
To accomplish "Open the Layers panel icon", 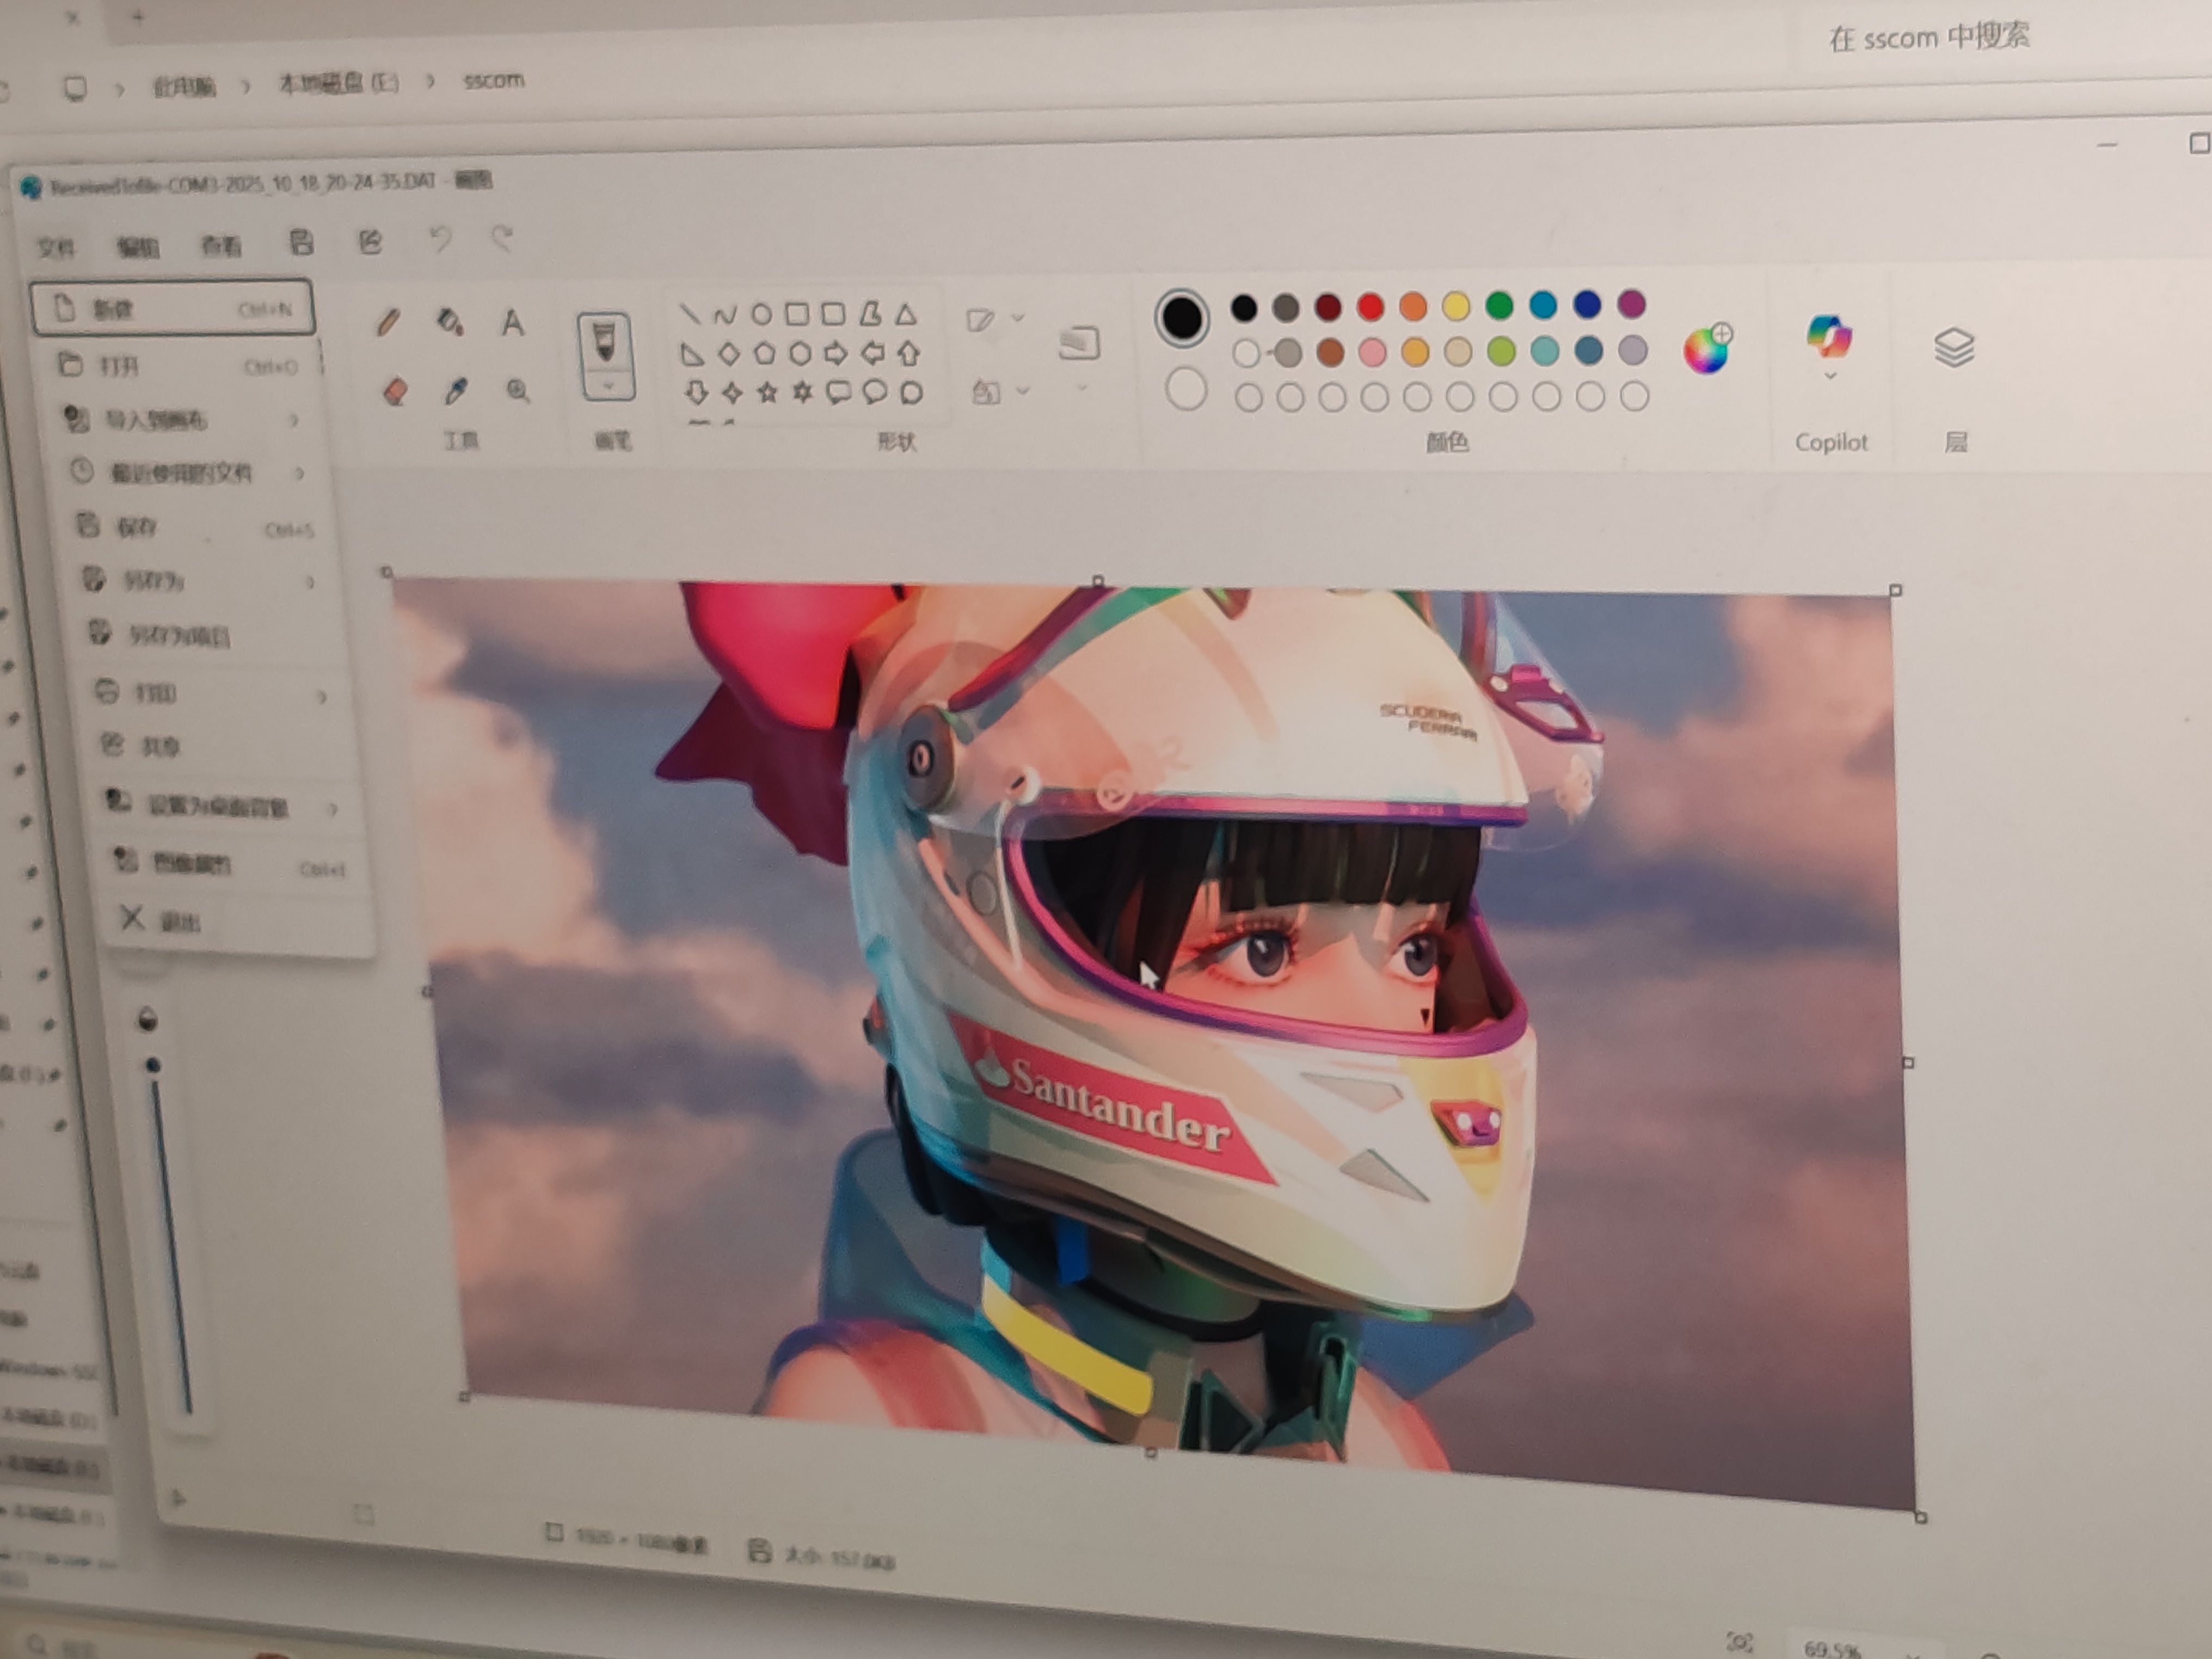I will pyautogui.click(x=1954, y=347).
